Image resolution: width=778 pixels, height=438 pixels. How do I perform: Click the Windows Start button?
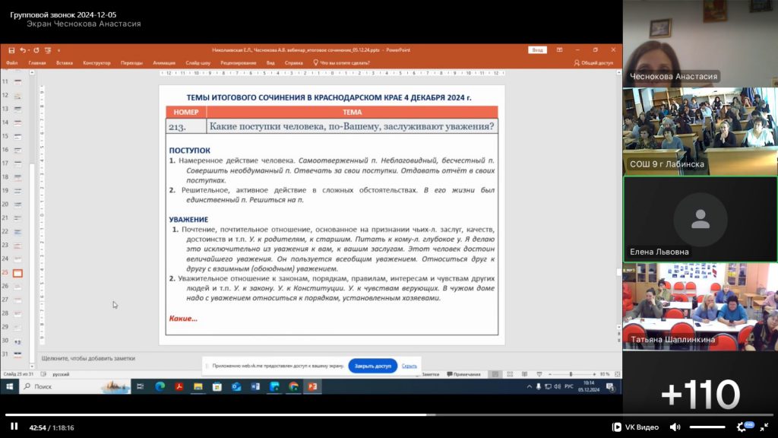10,387
